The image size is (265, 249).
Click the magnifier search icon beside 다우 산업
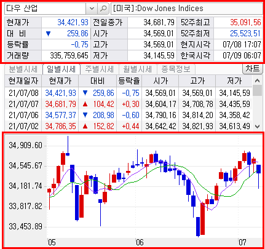[103, 9]
